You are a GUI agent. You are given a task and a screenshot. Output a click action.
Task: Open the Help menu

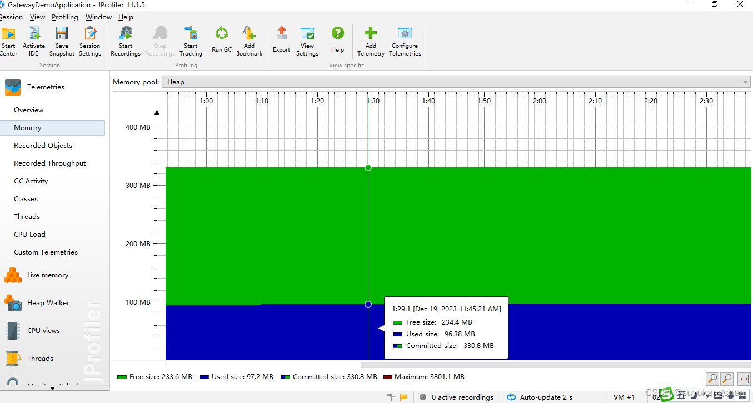pyautogui.click(x=126, y=17)
